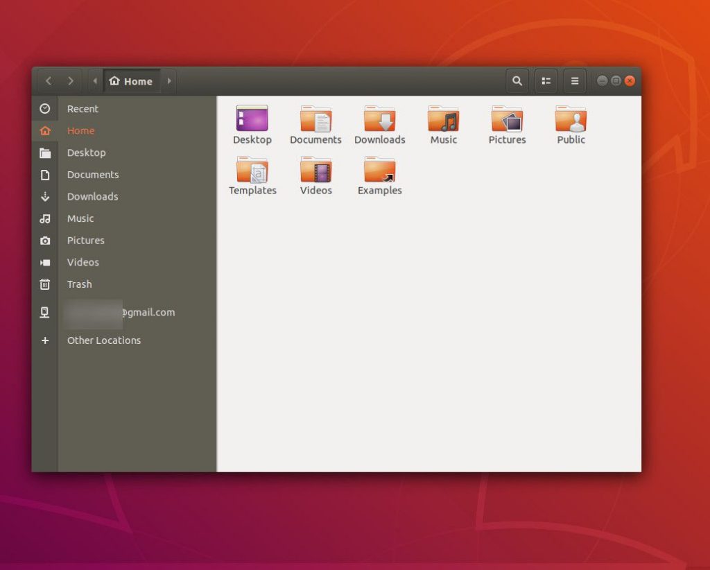Image resolution: width=710 pixels, height=570 pixels.
Task: Click the Desktop folder icon in sidebar
Action: pos(45,153)
